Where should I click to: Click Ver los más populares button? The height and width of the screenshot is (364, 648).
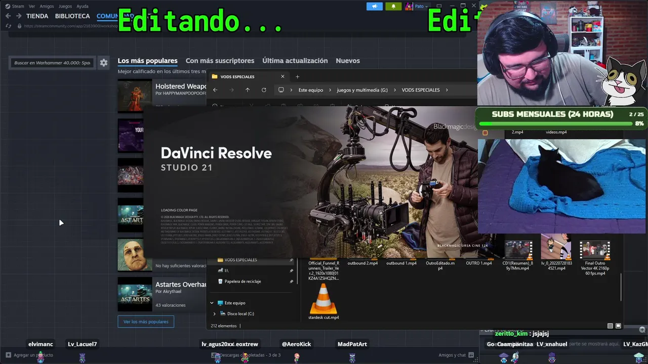(146, 322)
